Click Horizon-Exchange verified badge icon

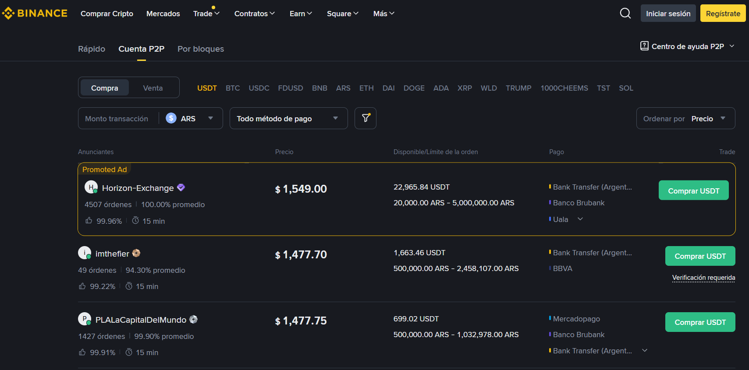tap(181, 188)
